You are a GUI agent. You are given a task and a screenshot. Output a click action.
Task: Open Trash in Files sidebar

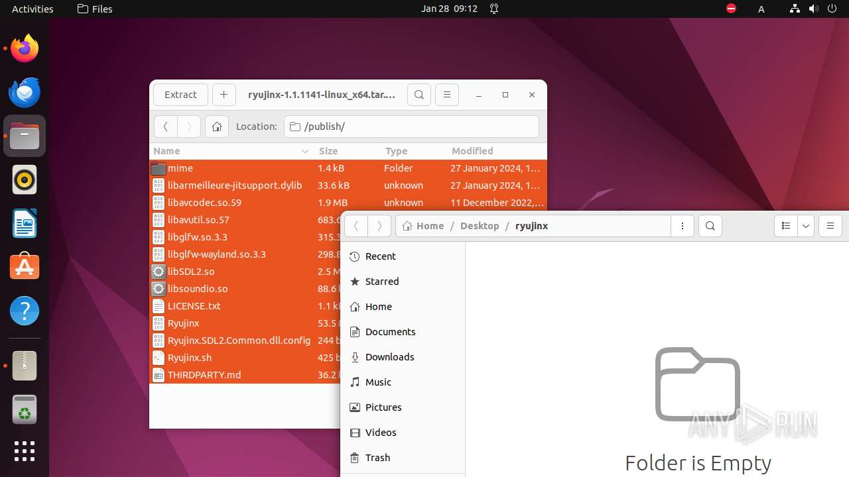pos(403,458)
